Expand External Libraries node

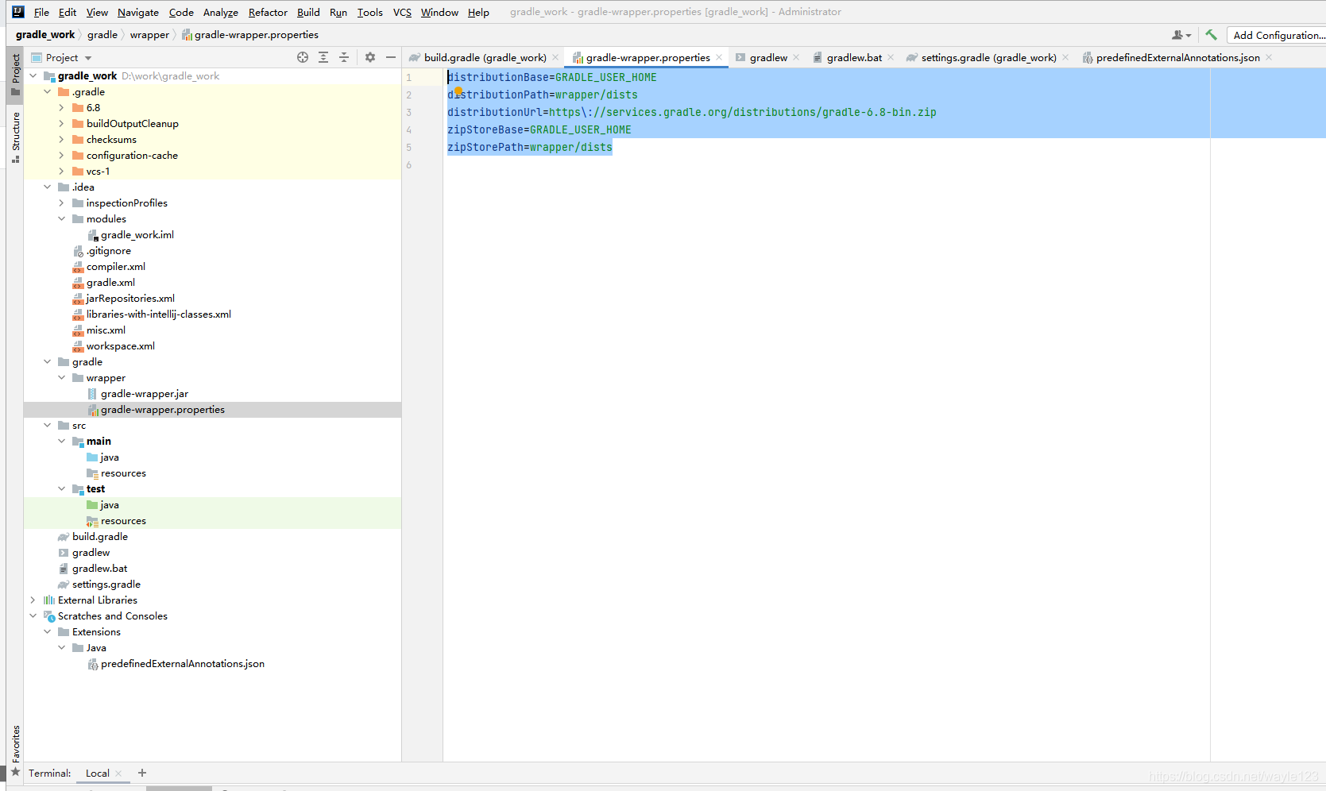coord(33,600)
